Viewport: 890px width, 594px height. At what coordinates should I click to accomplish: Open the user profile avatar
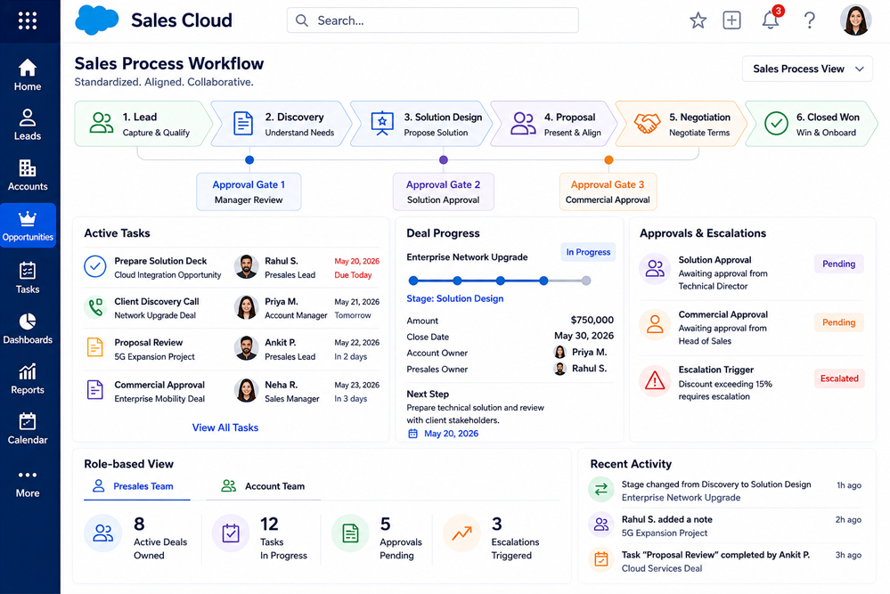[x=855, y=20]
